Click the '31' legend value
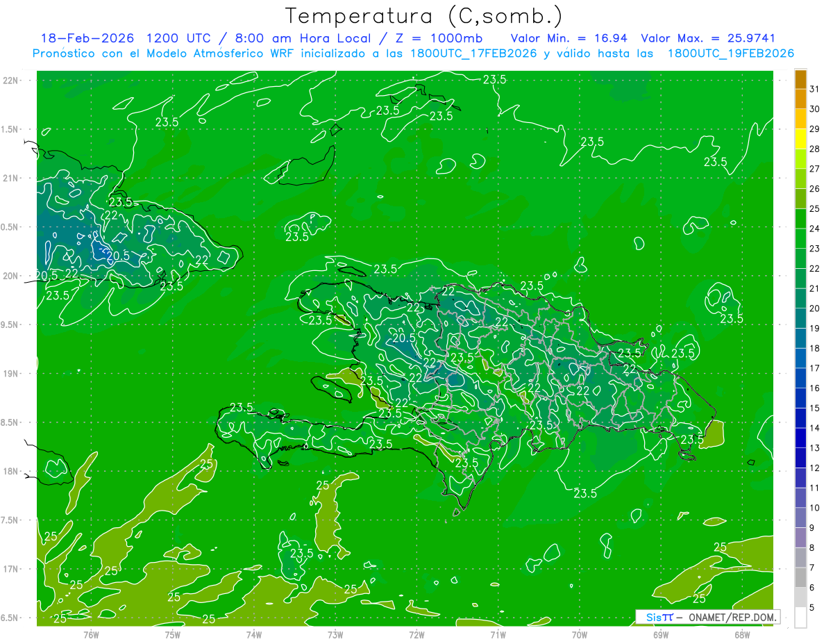 coord(815,89)
